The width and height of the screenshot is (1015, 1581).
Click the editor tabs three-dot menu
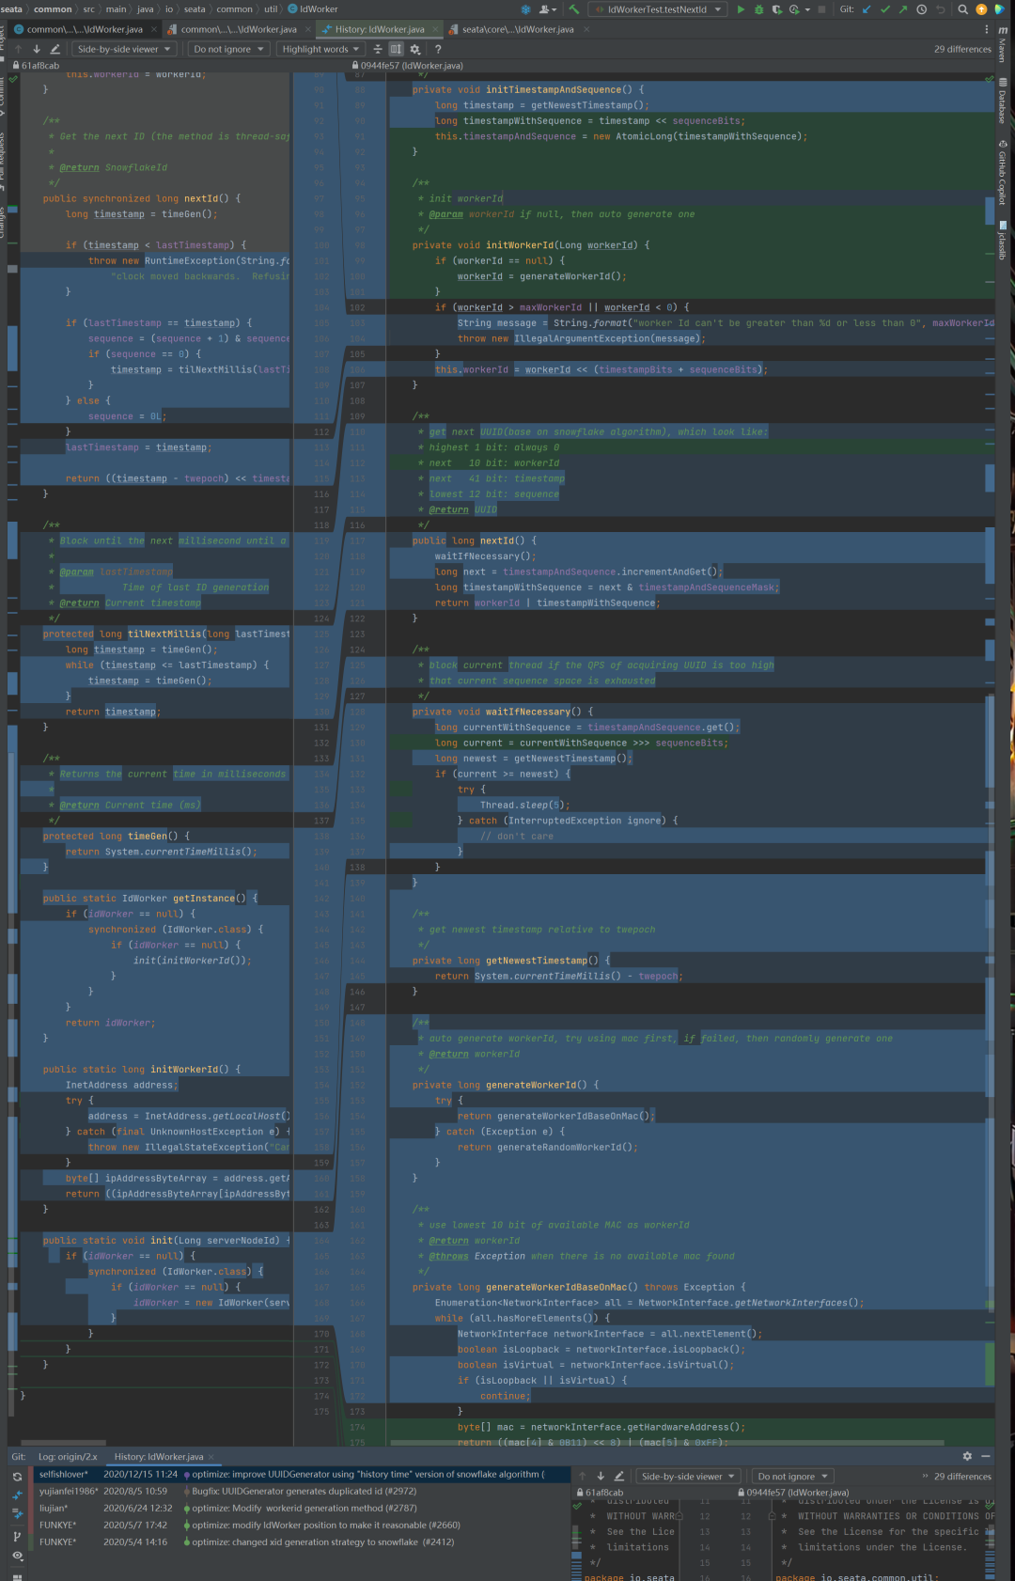coord(986,29)
